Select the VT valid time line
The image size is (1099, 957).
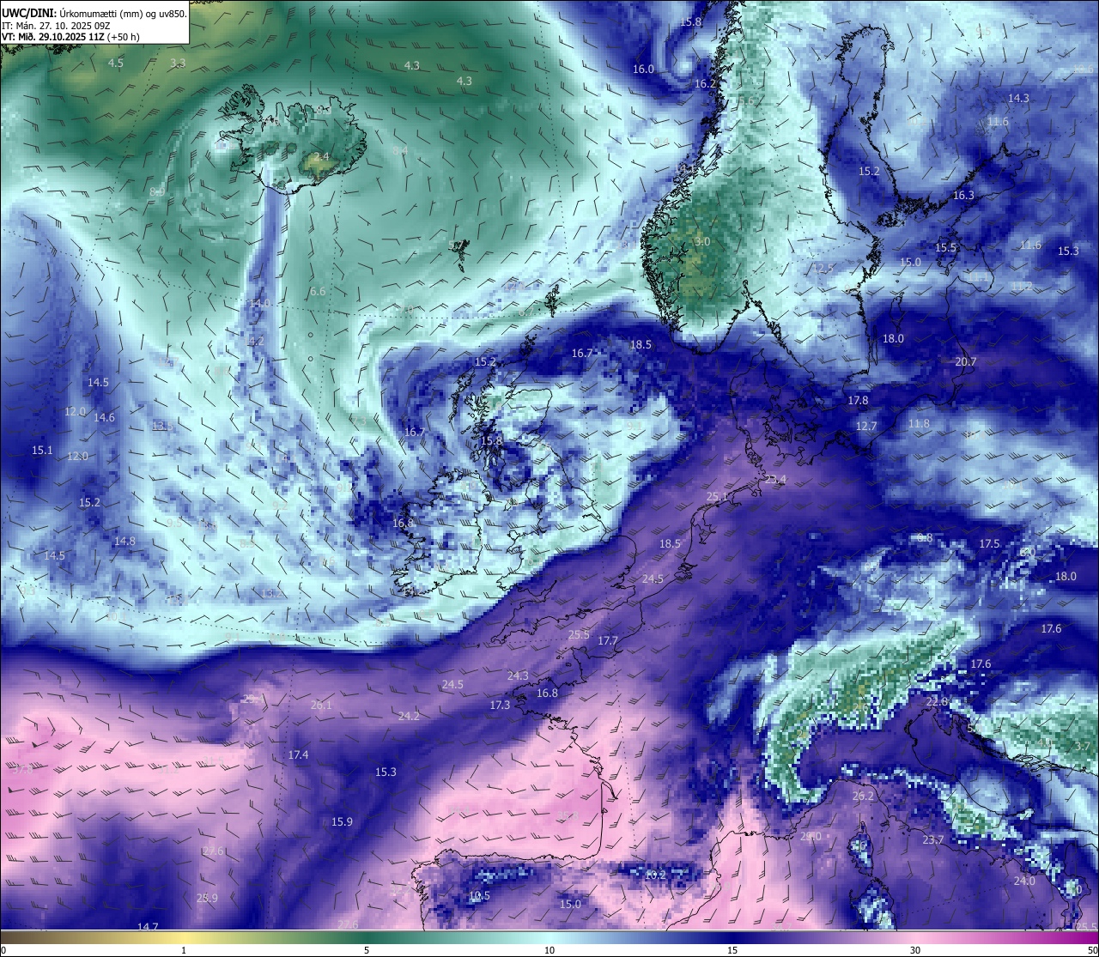[70, 36]
